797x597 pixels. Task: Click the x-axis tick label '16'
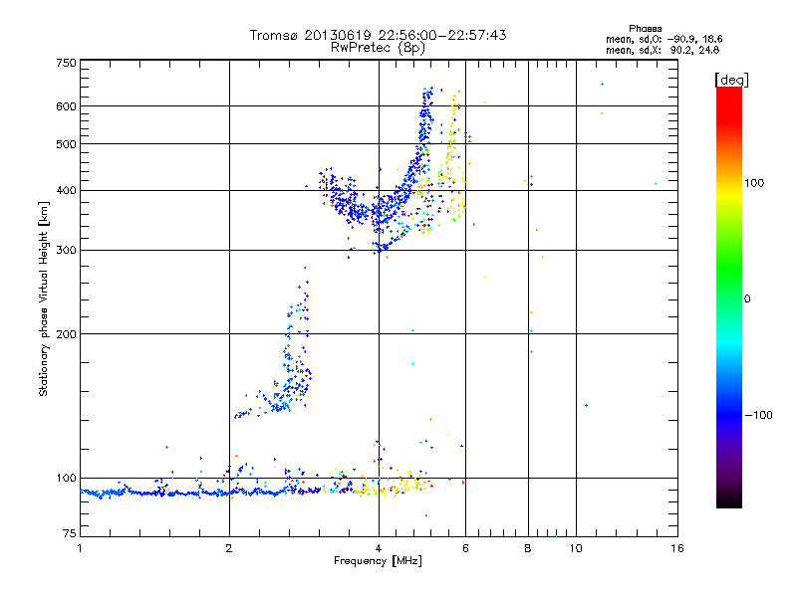677,548
